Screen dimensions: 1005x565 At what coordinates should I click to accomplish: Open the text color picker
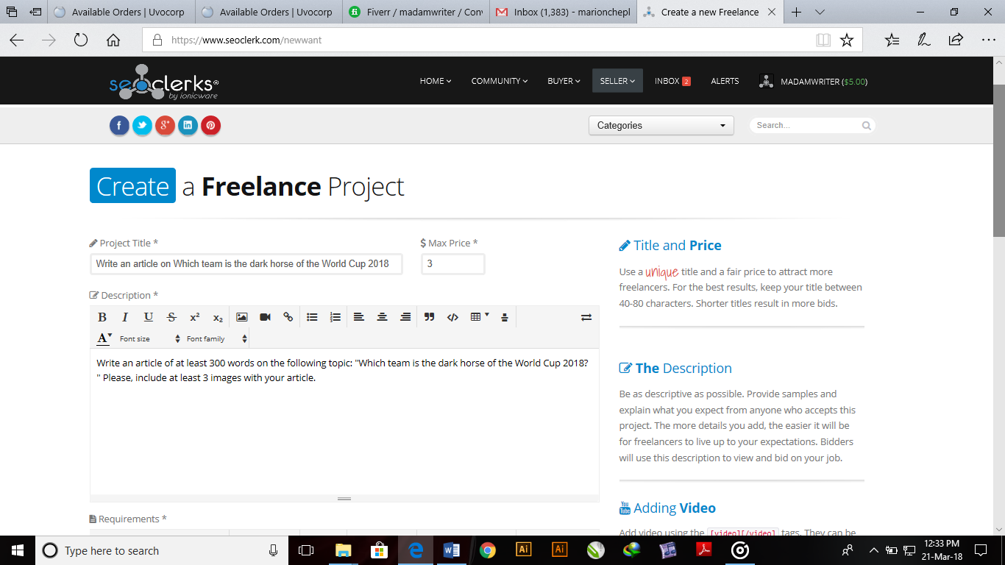click(104, 339)
